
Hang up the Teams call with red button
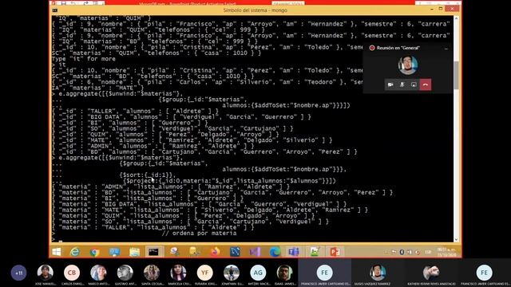(426, 85)
